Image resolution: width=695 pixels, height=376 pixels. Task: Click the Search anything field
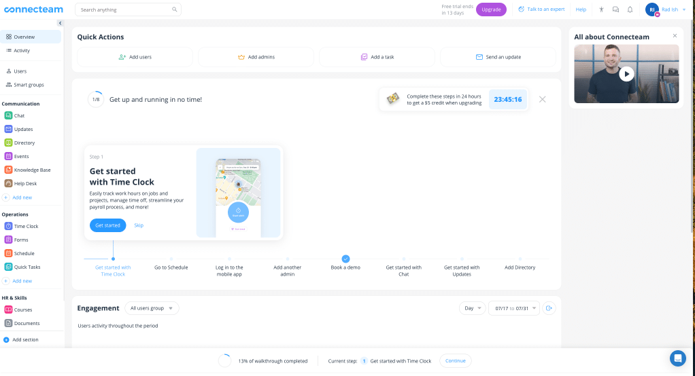click(128, 10)
